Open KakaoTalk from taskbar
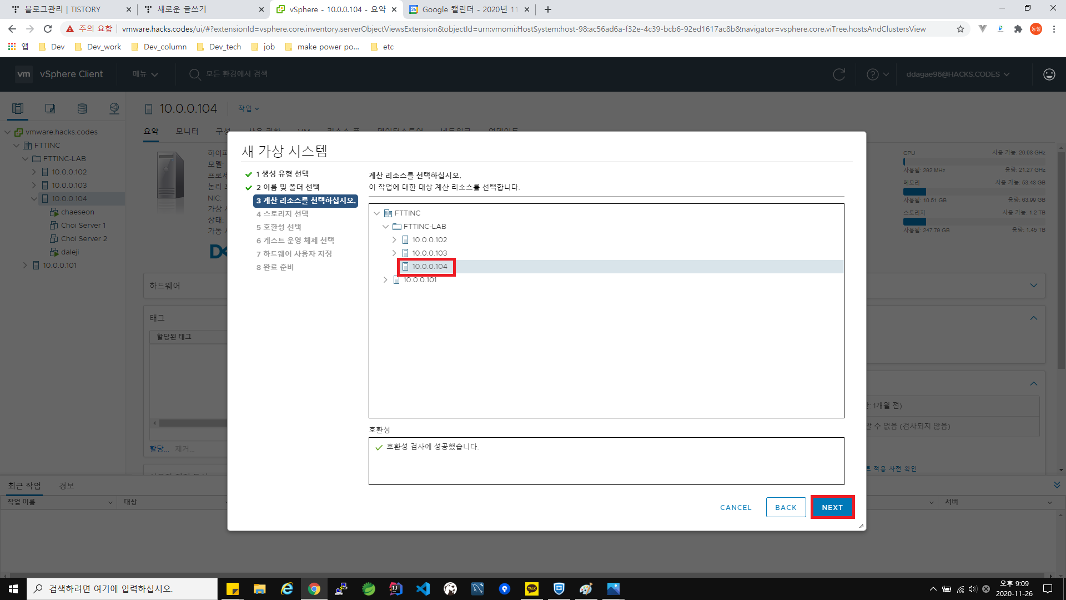This screenshot has width=1066, height=600. coord(531,589)
